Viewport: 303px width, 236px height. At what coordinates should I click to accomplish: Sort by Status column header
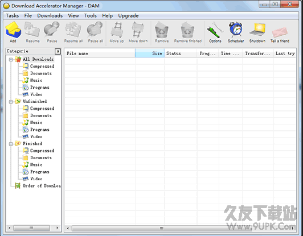[x=181, y=53]
